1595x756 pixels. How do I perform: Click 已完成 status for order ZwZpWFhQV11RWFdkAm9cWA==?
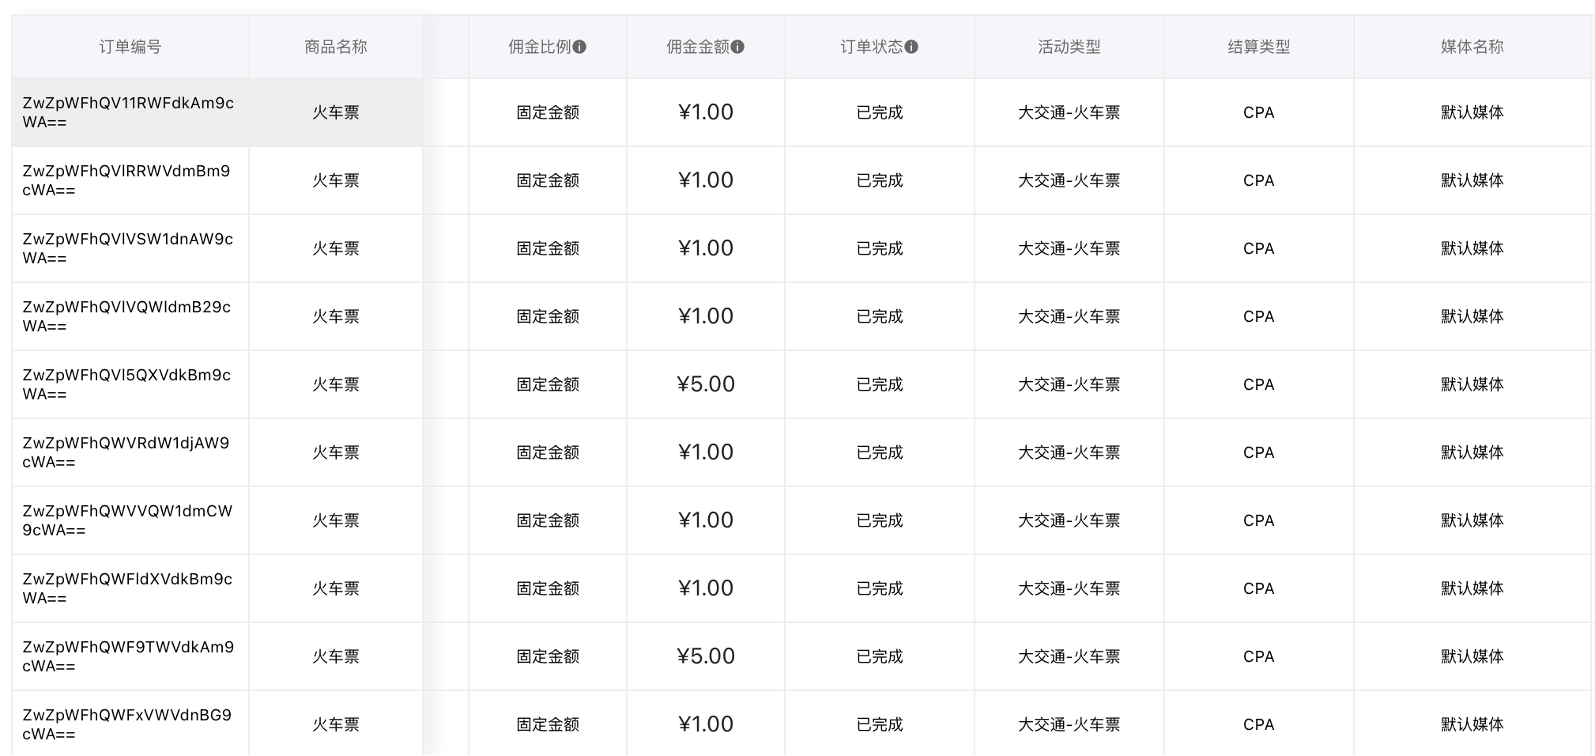coord(880,112)
